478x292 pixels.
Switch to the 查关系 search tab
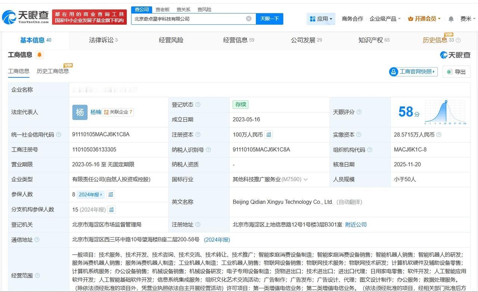click(x=183, y=9)
